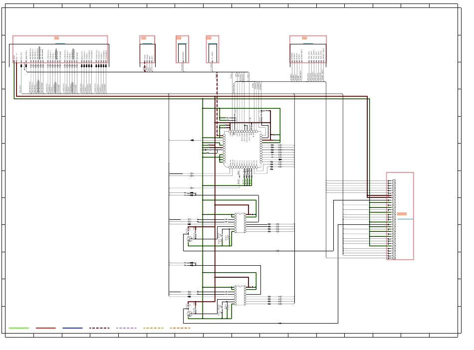Click the solid green legend line

(x=19, y=328)
